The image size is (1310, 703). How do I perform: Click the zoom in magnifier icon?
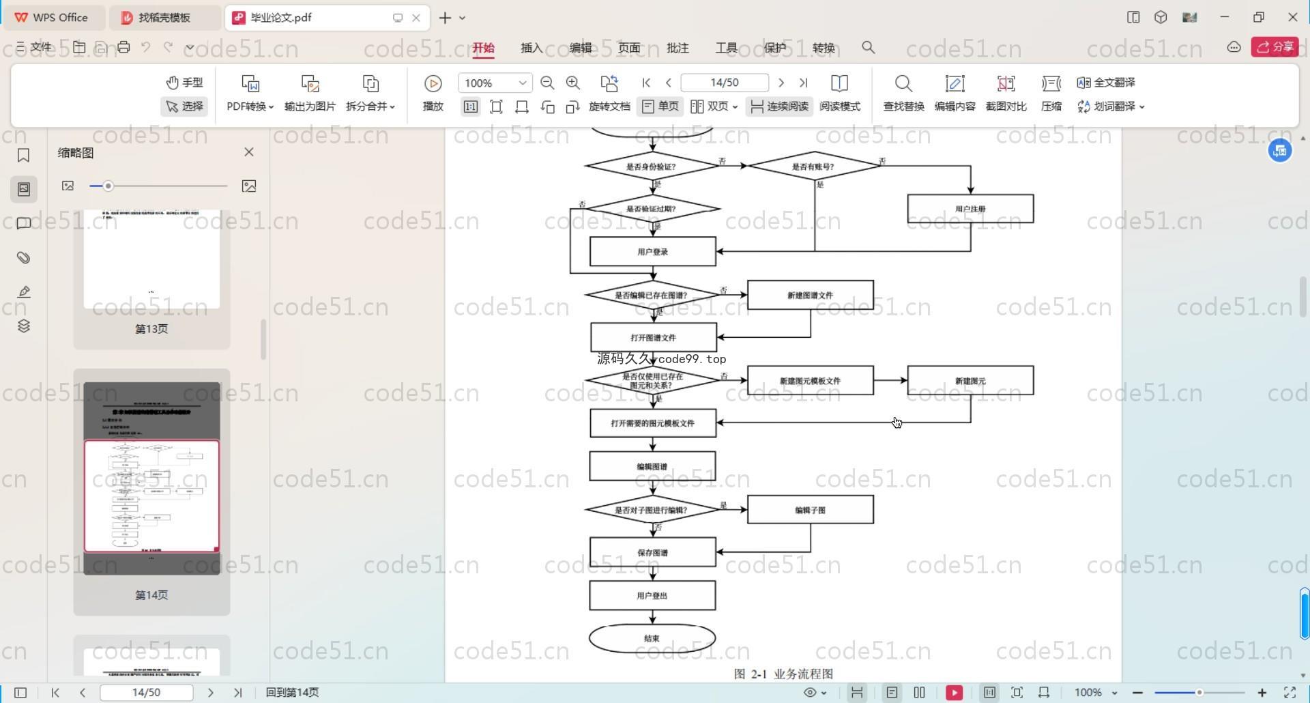tap(573, 83)
